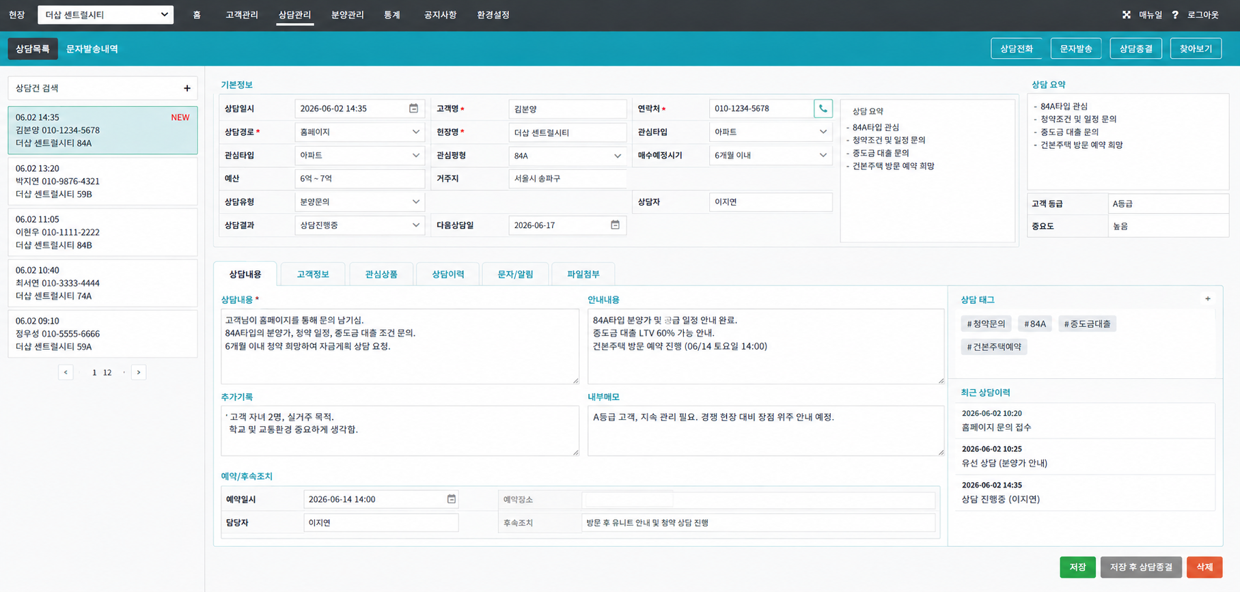
Task: Open the 분양관리 menu
Action: pyautogui.click(x=348, y=14)
